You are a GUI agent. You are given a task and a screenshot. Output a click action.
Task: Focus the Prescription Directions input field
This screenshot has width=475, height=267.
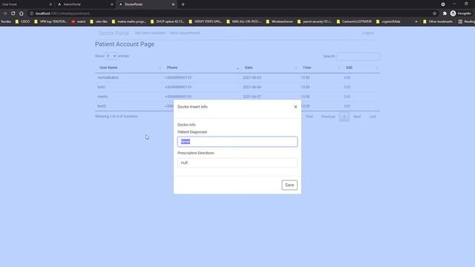coord(237,162)
